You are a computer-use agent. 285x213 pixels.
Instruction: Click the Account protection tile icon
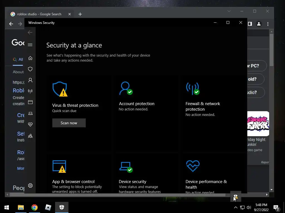[126, 88]
